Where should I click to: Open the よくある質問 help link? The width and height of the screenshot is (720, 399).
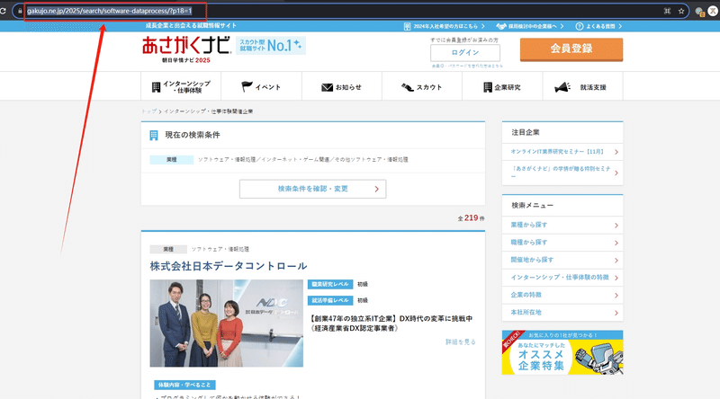pyautogui.click(x=599, y=26)
